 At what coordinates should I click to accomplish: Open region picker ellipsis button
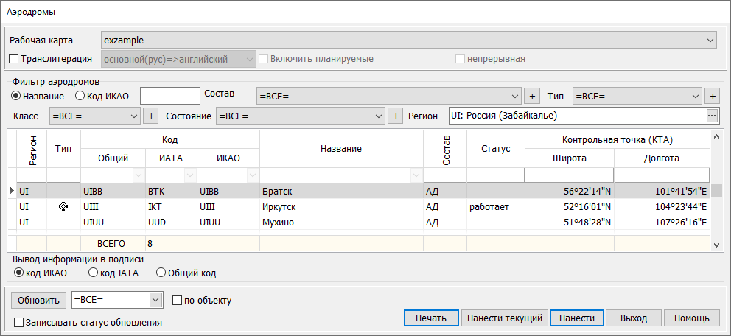(x=711, y=116)
